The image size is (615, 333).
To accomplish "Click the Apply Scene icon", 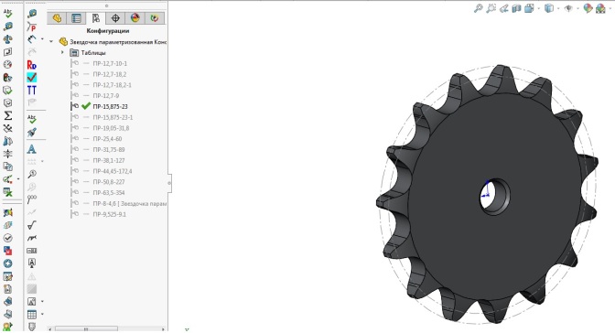I will (x=600, y=8).
